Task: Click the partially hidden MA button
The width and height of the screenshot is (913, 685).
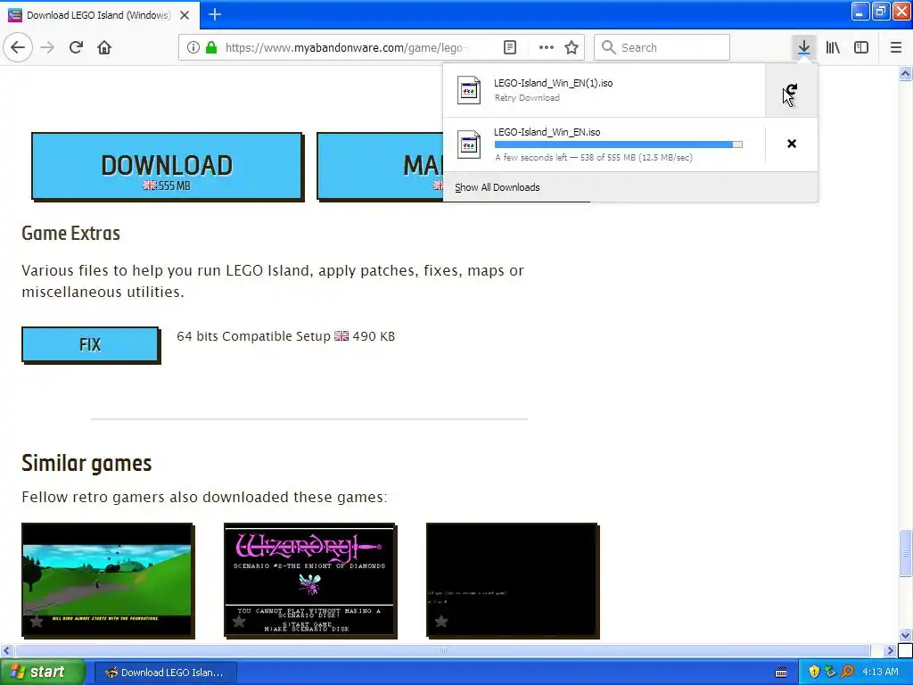Action: (380, 167)
